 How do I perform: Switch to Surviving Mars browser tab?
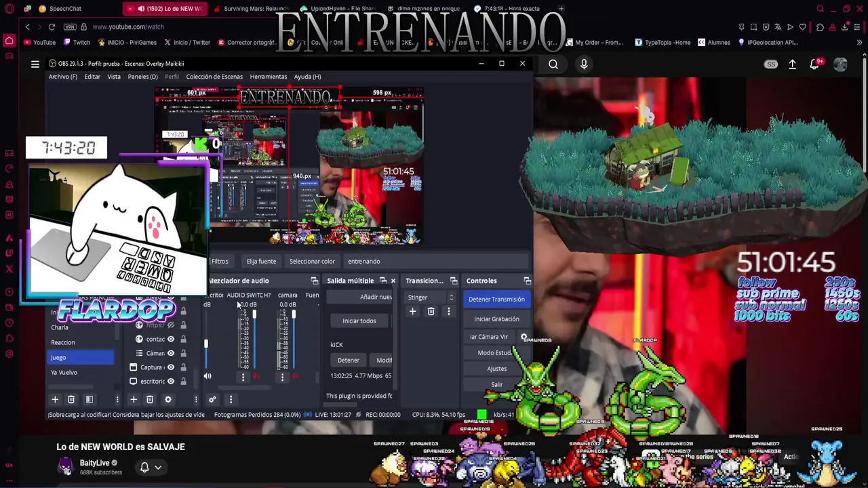(x=251, y=9)
